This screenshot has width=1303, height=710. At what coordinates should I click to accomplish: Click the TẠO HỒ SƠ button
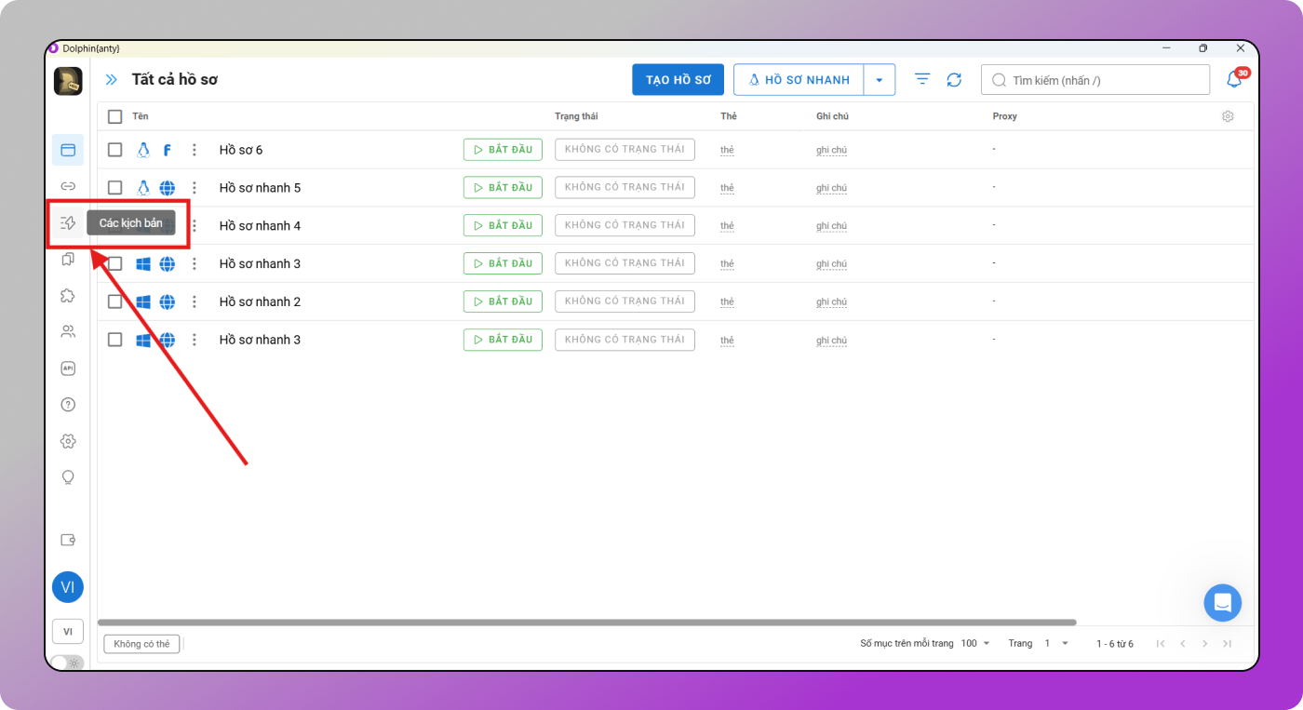678,79
